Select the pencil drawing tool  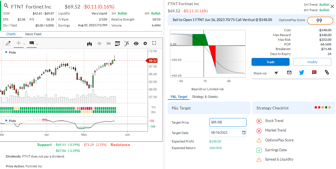[x=8, y=43]
